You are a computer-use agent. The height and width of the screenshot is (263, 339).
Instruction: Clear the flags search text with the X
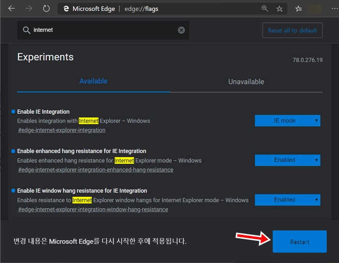(181, 30)
